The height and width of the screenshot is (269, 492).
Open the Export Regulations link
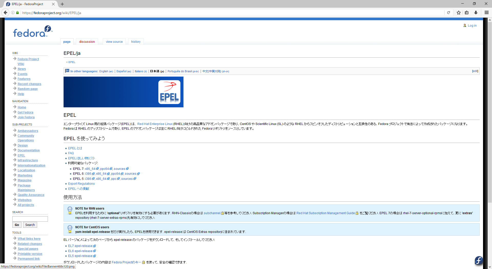click(81, 184)
